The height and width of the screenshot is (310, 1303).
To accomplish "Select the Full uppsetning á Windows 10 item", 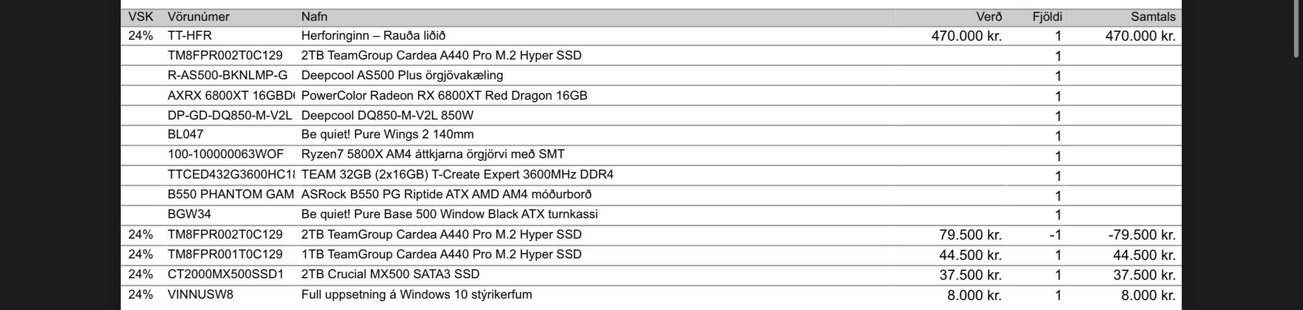I will point(416,294).
